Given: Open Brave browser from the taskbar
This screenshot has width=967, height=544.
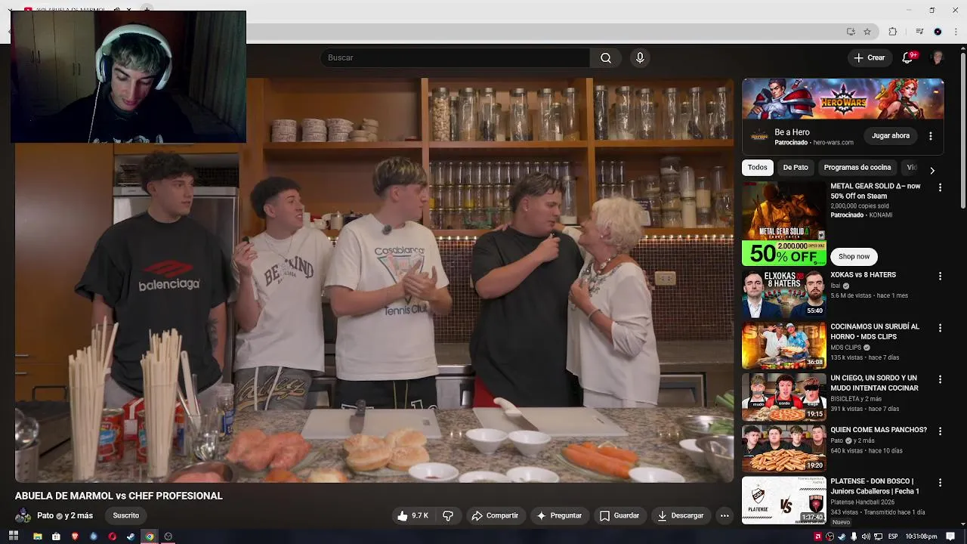Looking at the screenshot, I should coord(75,536).
